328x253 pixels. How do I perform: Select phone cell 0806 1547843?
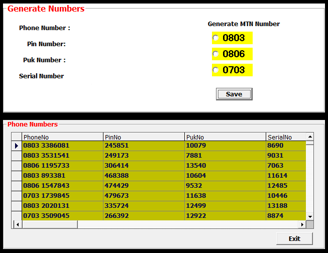click(x=63, y=186)
